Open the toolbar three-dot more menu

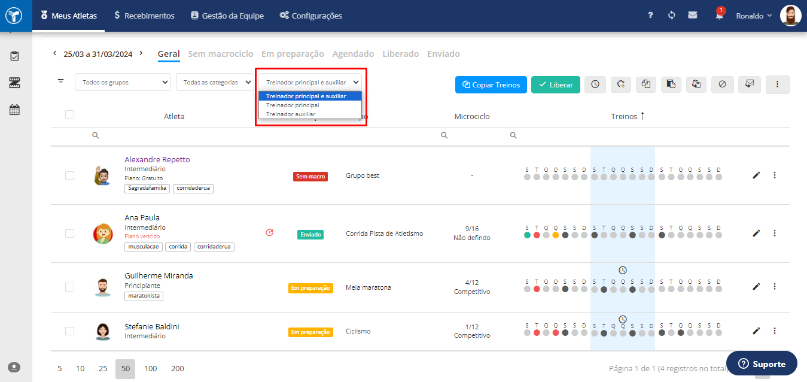pyautogui.click(x=778, y=84)
